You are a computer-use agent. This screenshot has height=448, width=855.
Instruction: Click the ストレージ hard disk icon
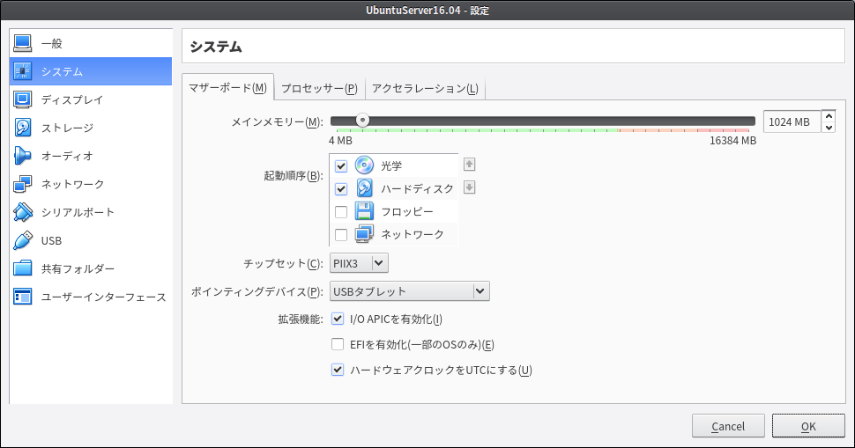(22, 128)
